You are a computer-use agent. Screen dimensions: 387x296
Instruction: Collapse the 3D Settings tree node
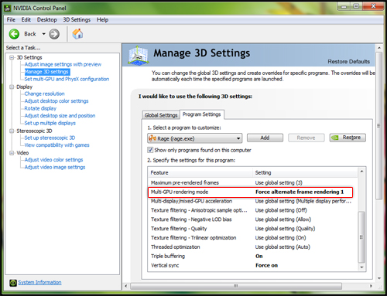tap(12, 57)
